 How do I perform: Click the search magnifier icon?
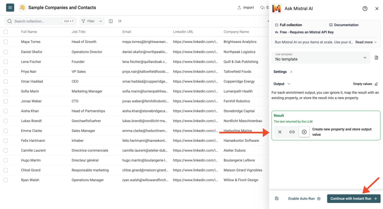coord(10,21)
